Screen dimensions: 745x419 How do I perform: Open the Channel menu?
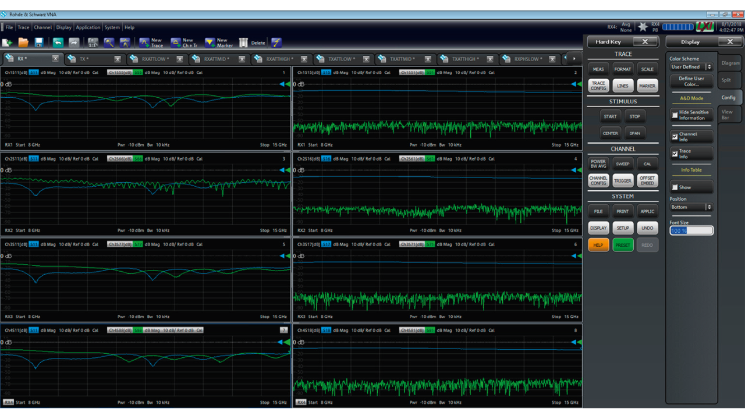42,27
